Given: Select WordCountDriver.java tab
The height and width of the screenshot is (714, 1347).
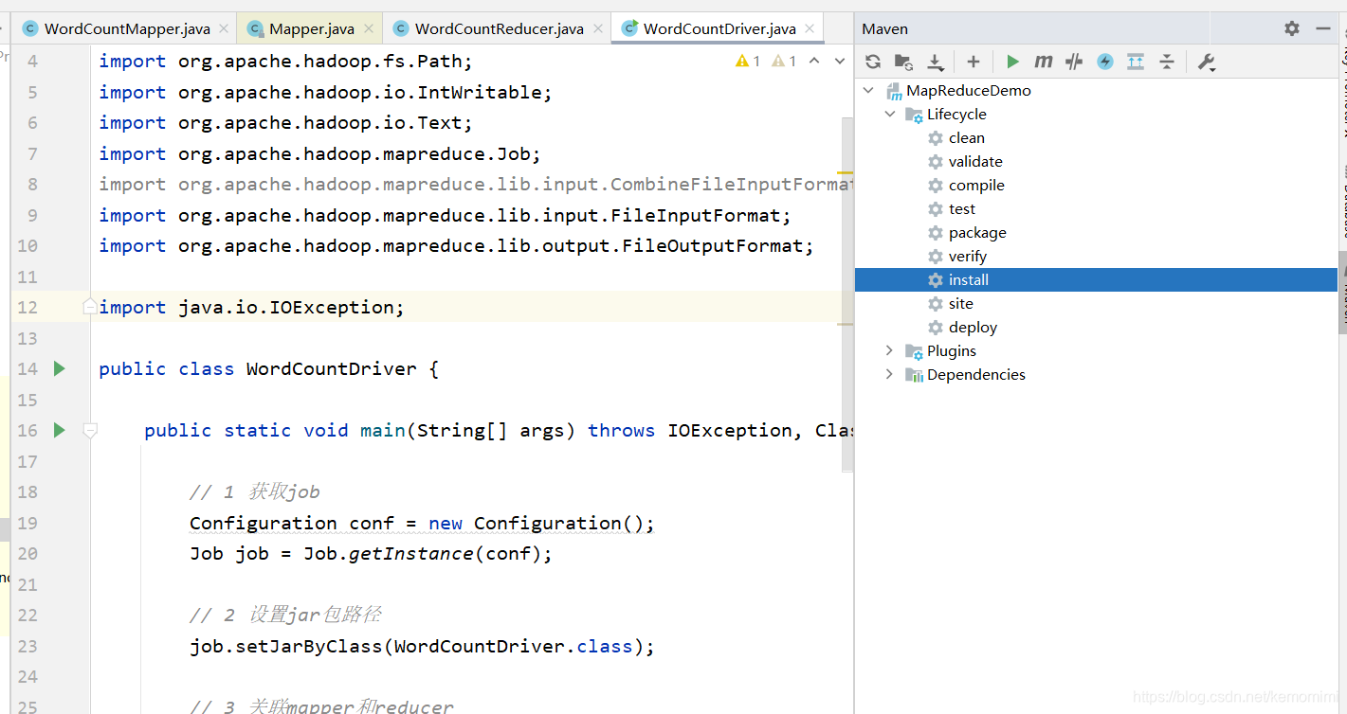Looking at the screenshot, I should pos(719,28).
